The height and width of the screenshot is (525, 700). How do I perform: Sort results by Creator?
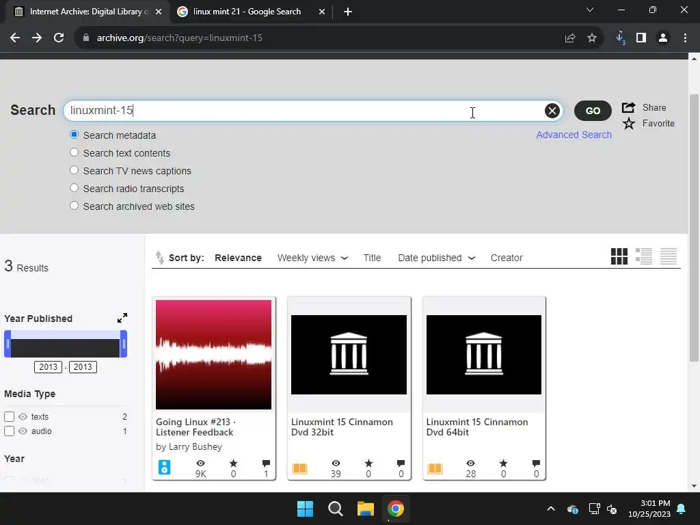[x=507, y=258]
